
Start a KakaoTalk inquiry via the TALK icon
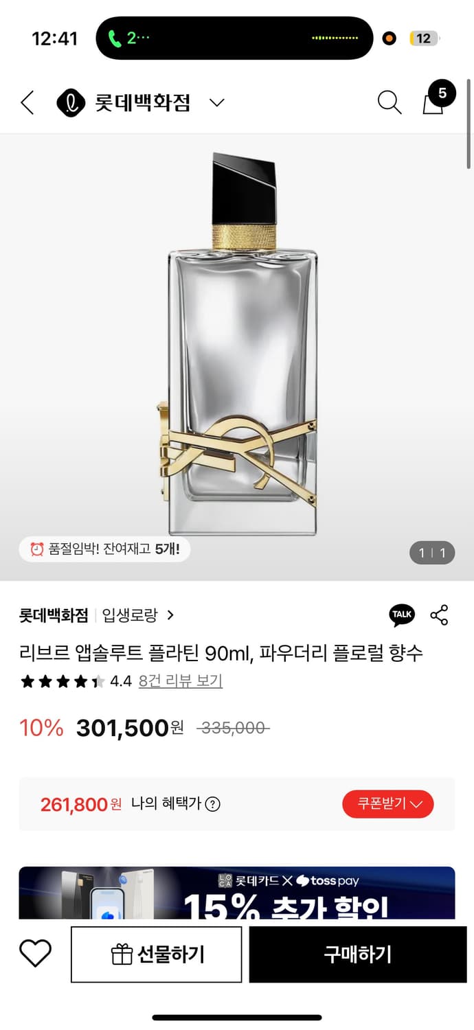point(402,615)
